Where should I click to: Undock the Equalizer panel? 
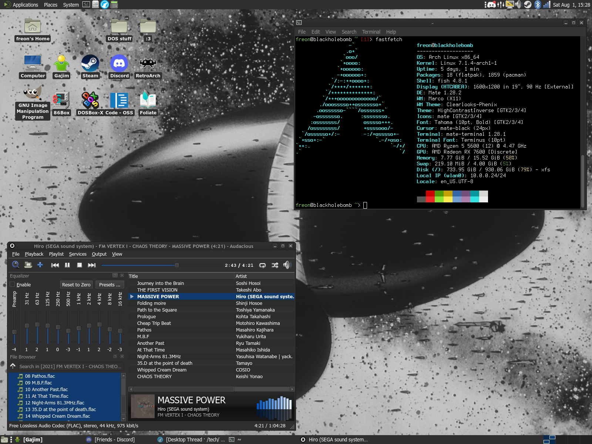tap(115, 275)
